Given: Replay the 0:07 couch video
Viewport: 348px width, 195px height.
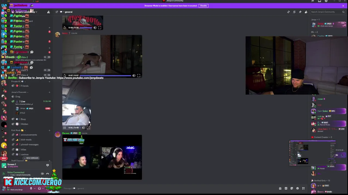Looking at the screenshot, I should (x=65, y=76).
